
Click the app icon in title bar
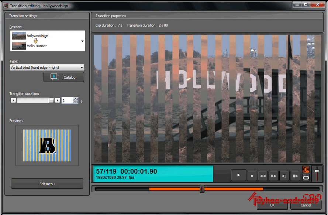[x=6, y=6]
